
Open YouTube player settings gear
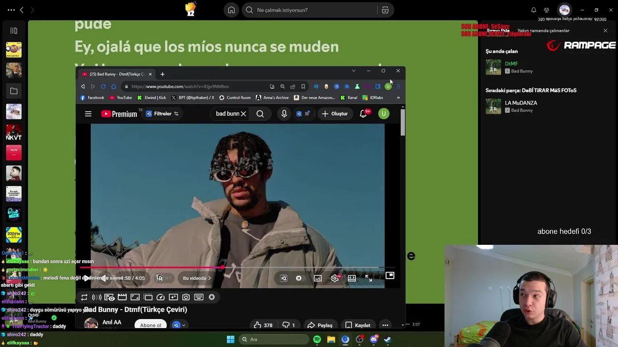tap(335, 278)
